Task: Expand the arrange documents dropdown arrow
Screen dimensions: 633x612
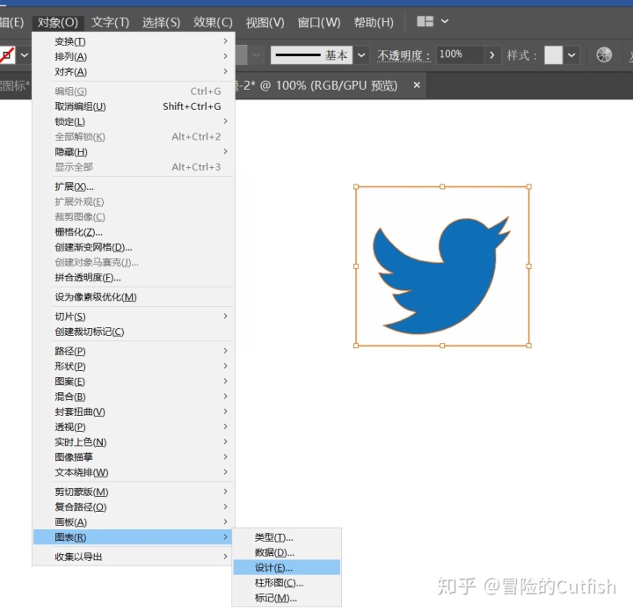Action: (x=445, y=21)
